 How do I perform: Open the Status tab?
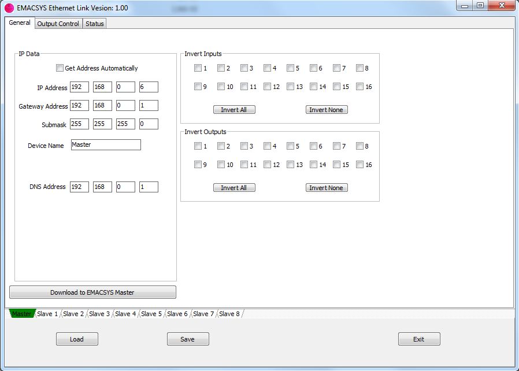pyautogui.click(x=95, y=24)
